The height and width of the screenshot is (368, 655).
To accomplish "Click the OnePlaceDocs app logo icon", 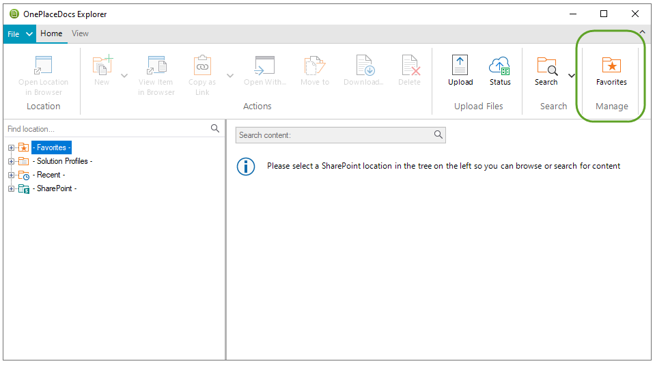I will (14, 14).
